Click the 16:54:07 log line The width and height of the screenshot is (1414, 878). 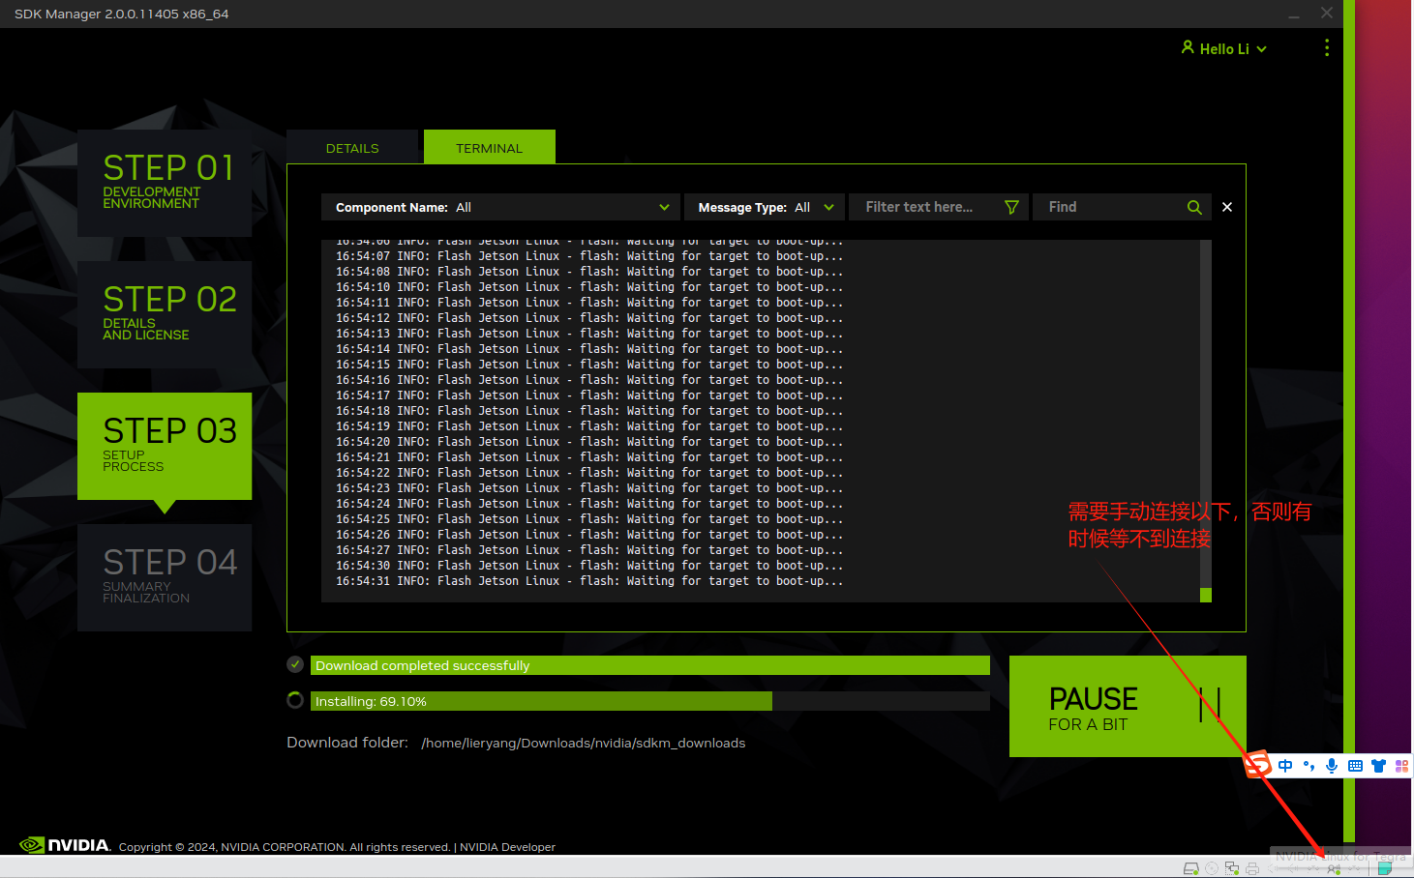589,256
